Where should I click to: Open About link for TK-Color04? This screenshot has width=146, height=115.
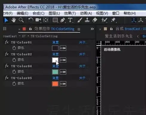coord(84,66)
